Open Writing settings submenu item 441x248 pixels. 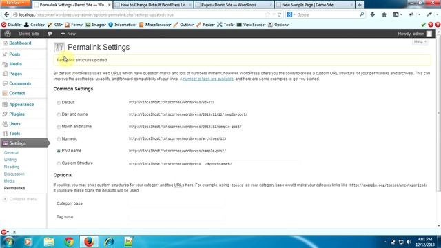10,160
